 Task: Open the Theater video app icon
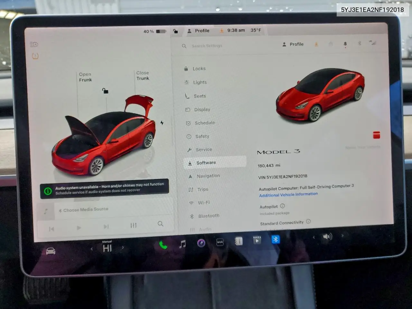(x=257, y=240)
